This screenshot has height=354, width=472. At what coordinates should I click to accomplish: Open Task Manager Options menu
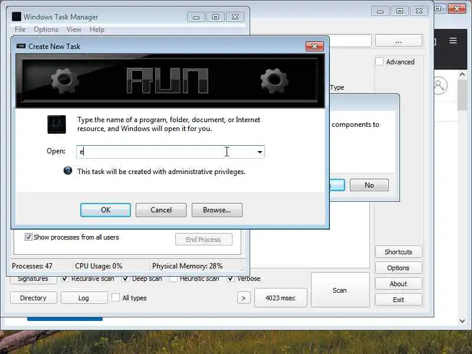click(x=46, y=29)
